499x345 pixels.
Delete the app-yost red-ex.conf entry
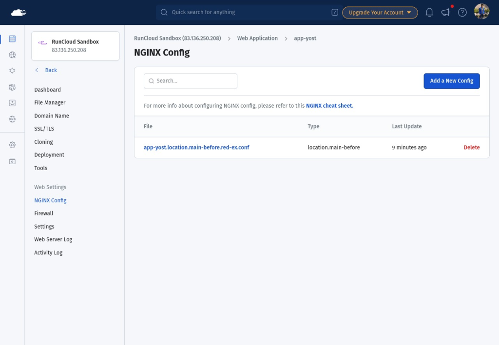coord(471,147)
